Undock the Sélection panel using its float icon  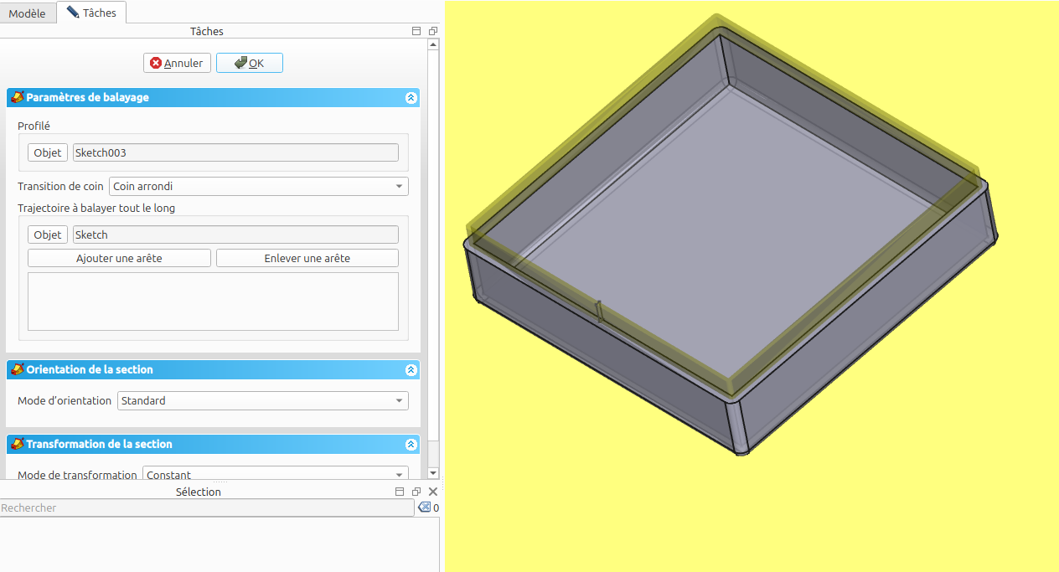coord(416,492)
